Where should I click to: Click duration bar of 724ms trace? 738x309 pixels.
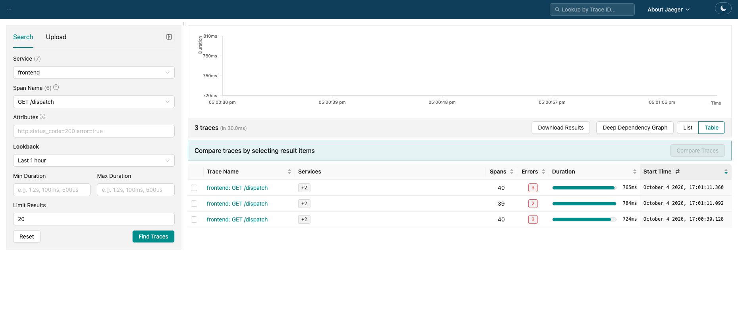(x=584, y=219)
